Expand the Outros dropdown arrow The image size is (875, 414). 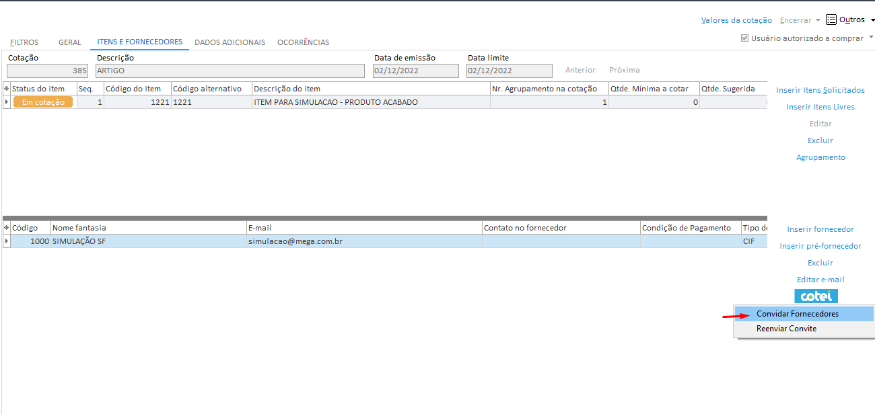(872, 20)
